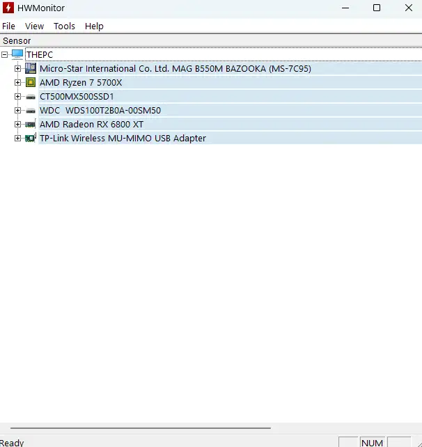Expand the TP-Link Wireless USB Adapter node
Viewport: 422px width, 447px height.
click(17, 139)
